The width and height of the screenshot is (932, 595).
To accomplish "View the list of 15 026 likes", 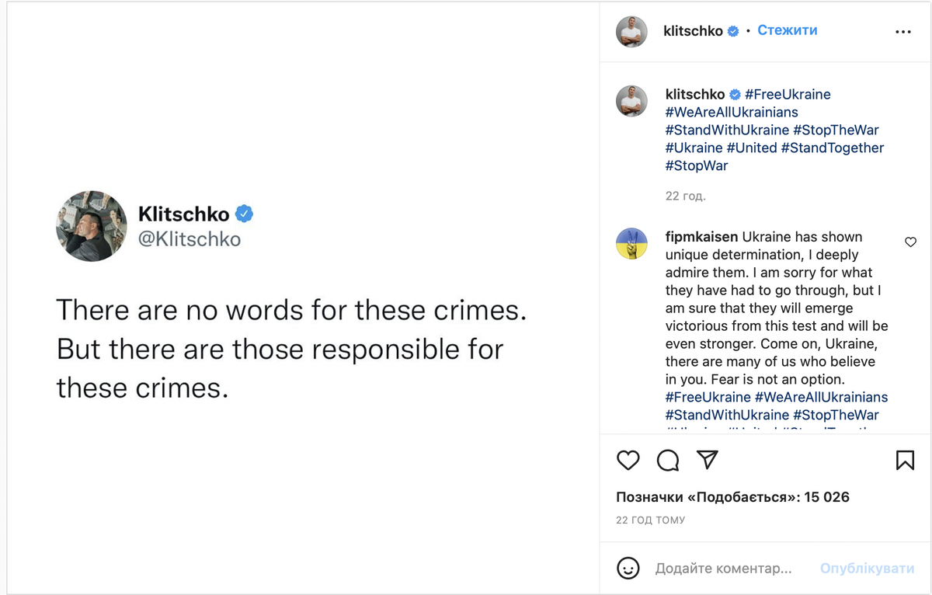I will 732,497.
